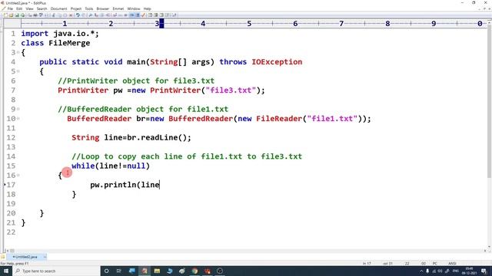Select the Untitled2.java document tab
The width and height of the screenshot is (492, 276).
(x=25, y=257)
